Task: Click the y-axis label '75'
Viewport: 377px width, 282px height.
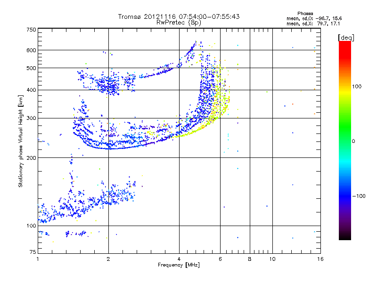Action: (33, 252)
